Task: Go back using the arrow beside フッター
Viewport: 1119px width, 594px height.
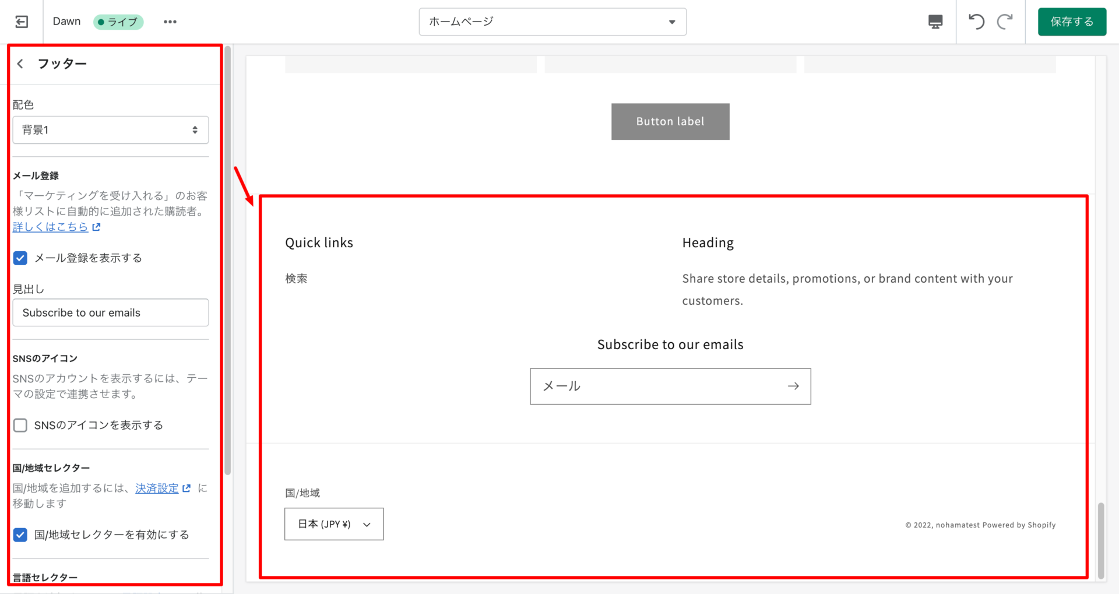Action: (20, 64)
